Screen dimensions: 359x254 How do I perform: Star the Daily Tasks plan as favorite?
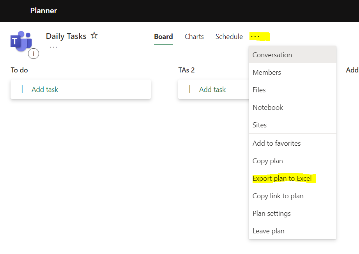pyautogui.click(x=94, y=35)
